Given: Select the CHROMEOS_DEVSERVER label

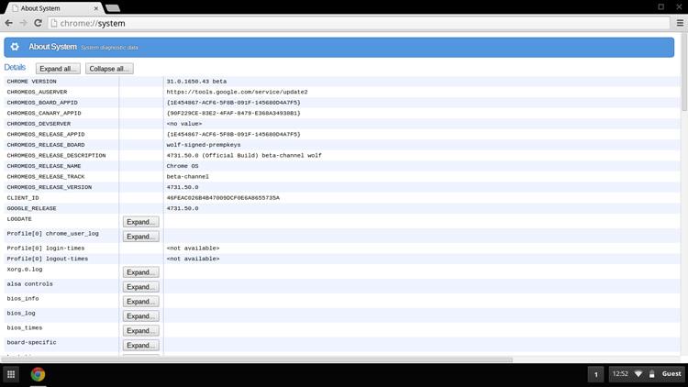Looking at the screenshot, I should (39, 124).
